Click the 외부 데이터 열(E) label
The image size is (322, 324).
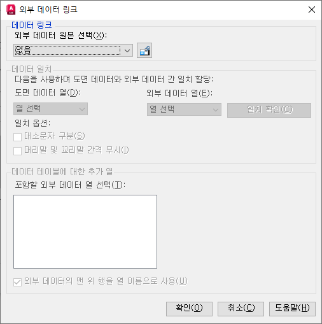pyautogui.click(x=179, y=93)
